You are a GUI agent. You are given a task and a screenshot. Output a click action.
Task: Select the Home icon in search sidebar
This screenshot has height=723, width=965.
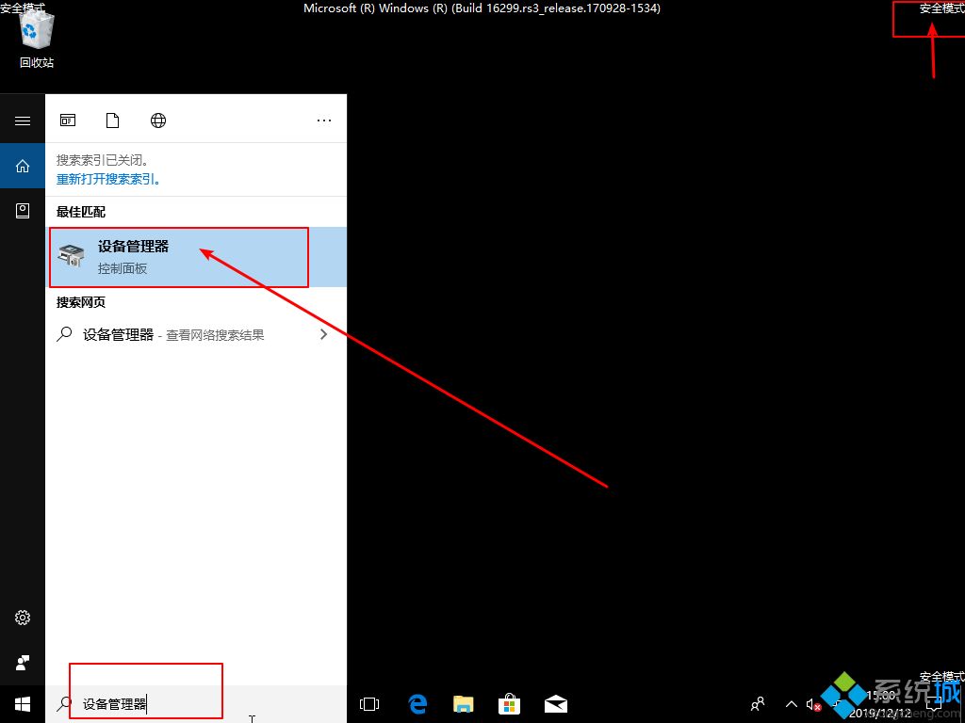23,166
